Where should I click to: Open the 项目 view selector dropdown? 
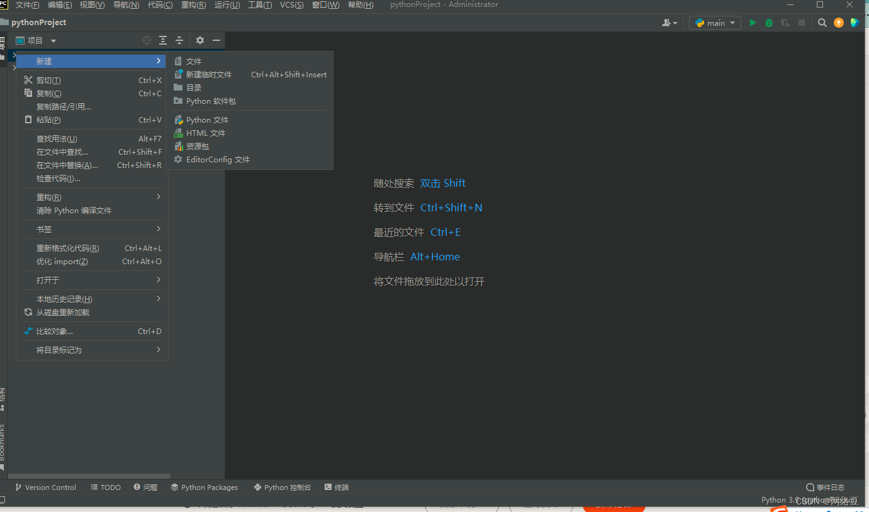(36, 40)
